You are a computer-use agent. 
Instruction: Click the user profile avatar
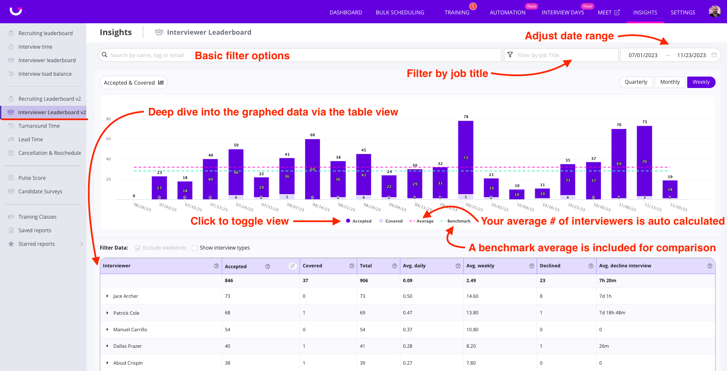click(x=714, y=11)
